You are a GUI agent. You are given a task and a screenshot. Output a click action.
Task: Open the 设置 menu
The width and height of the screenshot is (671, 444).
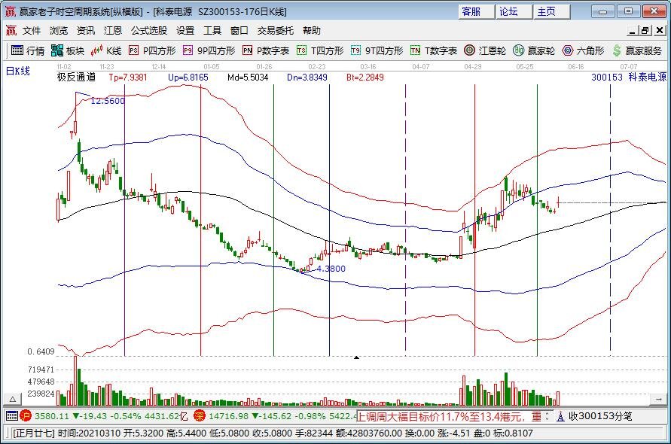pyautogui.click(x=185, y=30)
